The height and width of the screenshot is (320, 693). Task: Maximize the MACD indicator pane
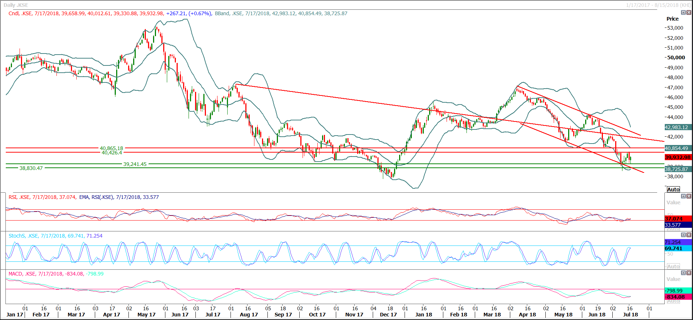pos(683,273)
